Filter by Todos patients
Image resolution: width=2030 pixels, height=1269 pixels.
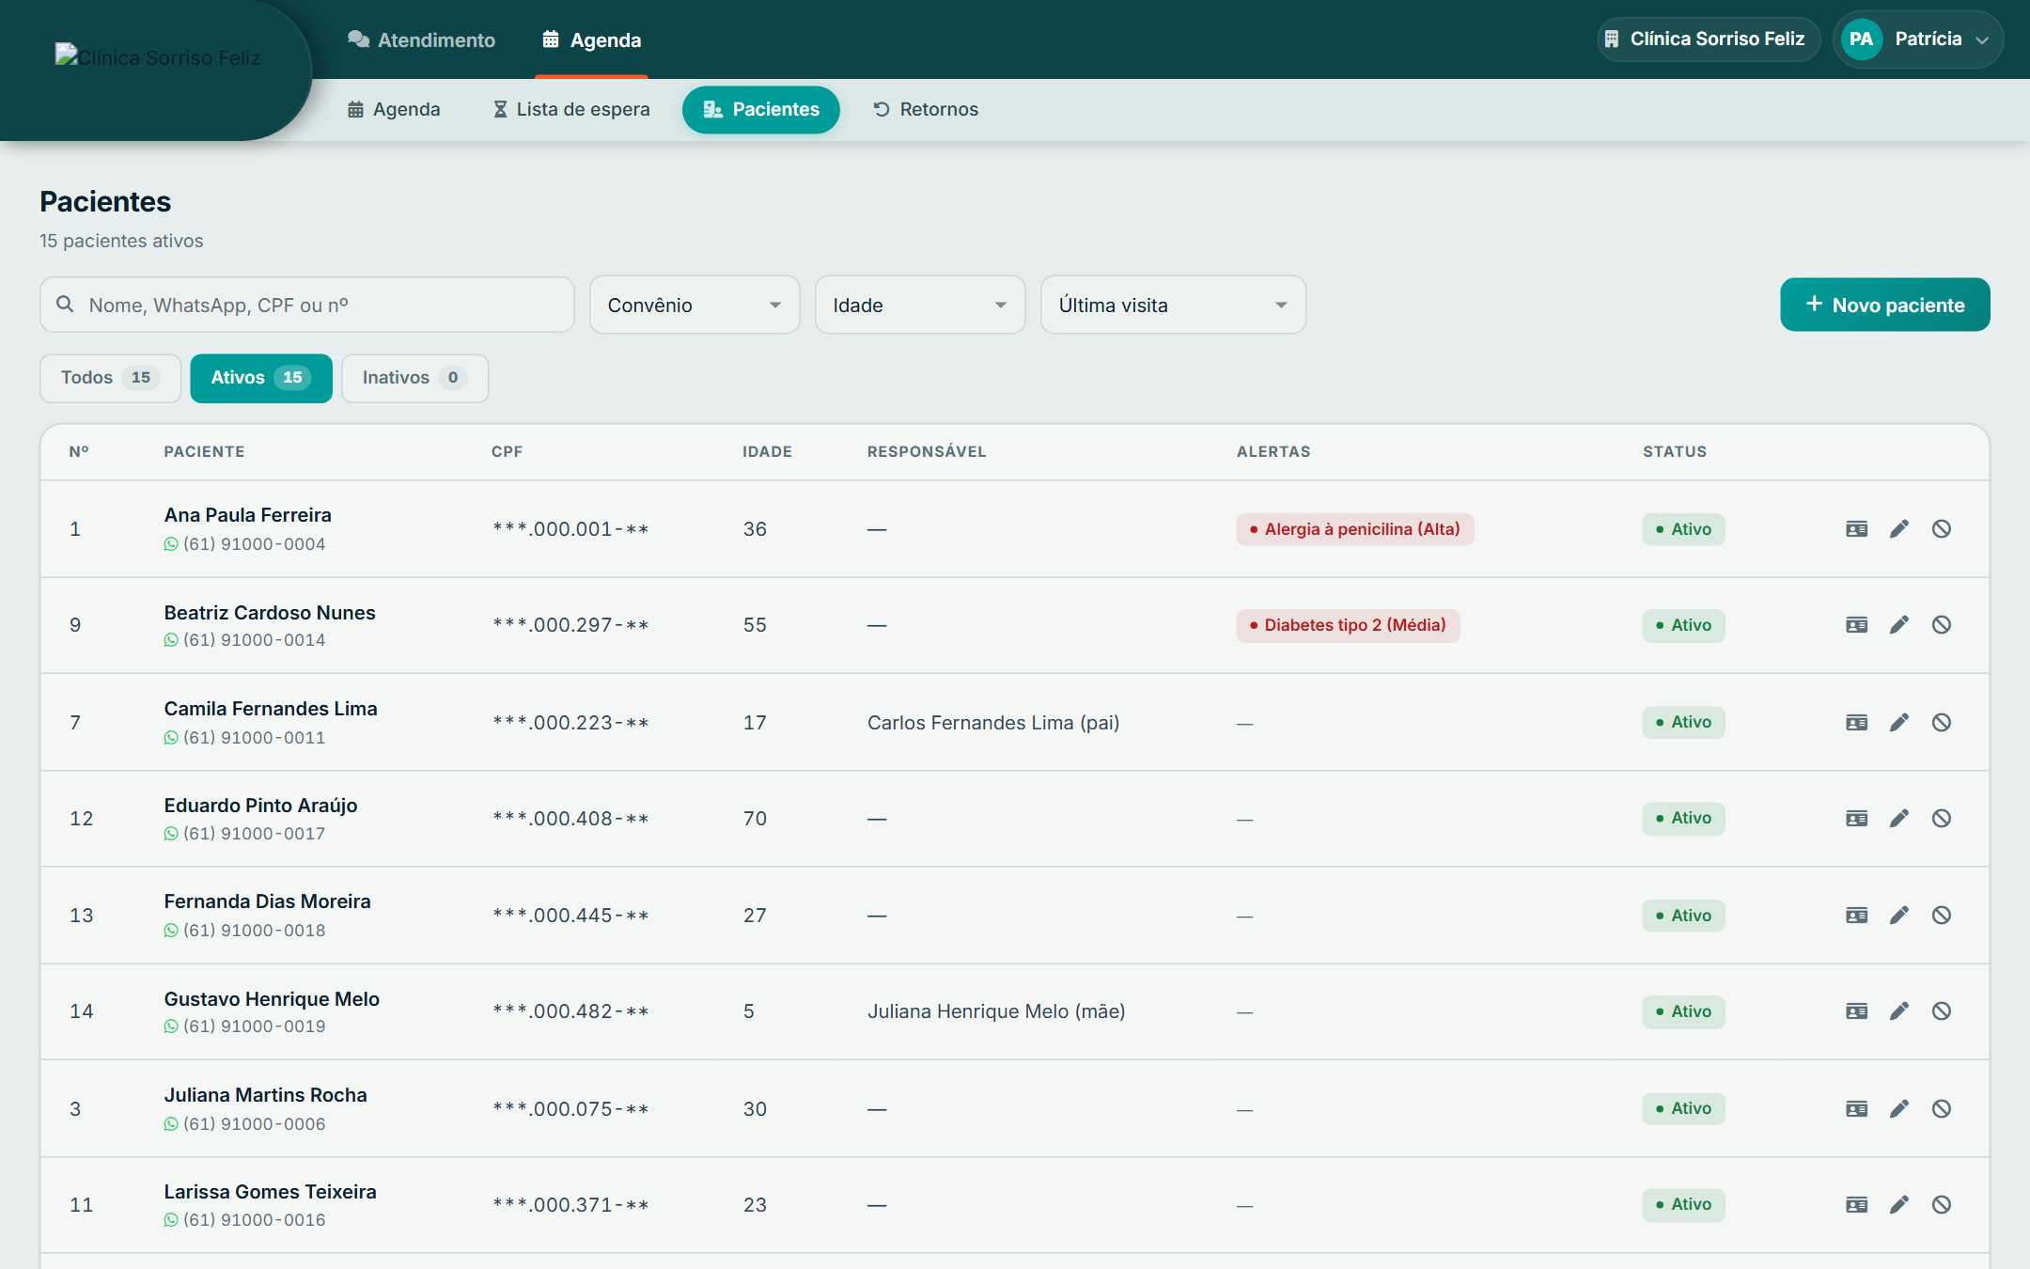(x=110, y=378)
